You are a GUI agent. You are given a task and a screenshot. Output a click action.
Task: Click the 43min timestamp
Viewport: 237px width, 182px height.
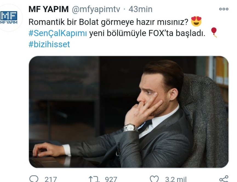140,9
